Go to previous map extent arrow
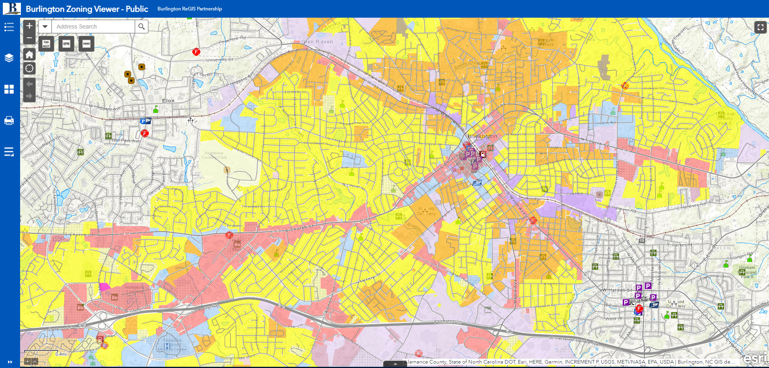This screenshot has height=368, width=769. tap(29, 84)
